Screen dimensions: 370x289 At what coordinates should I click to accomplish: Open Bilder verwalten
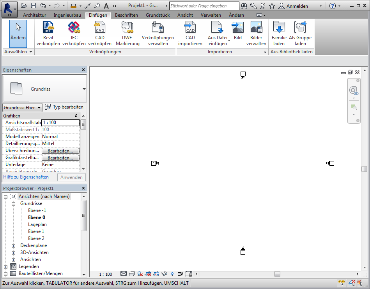[256, 33]
